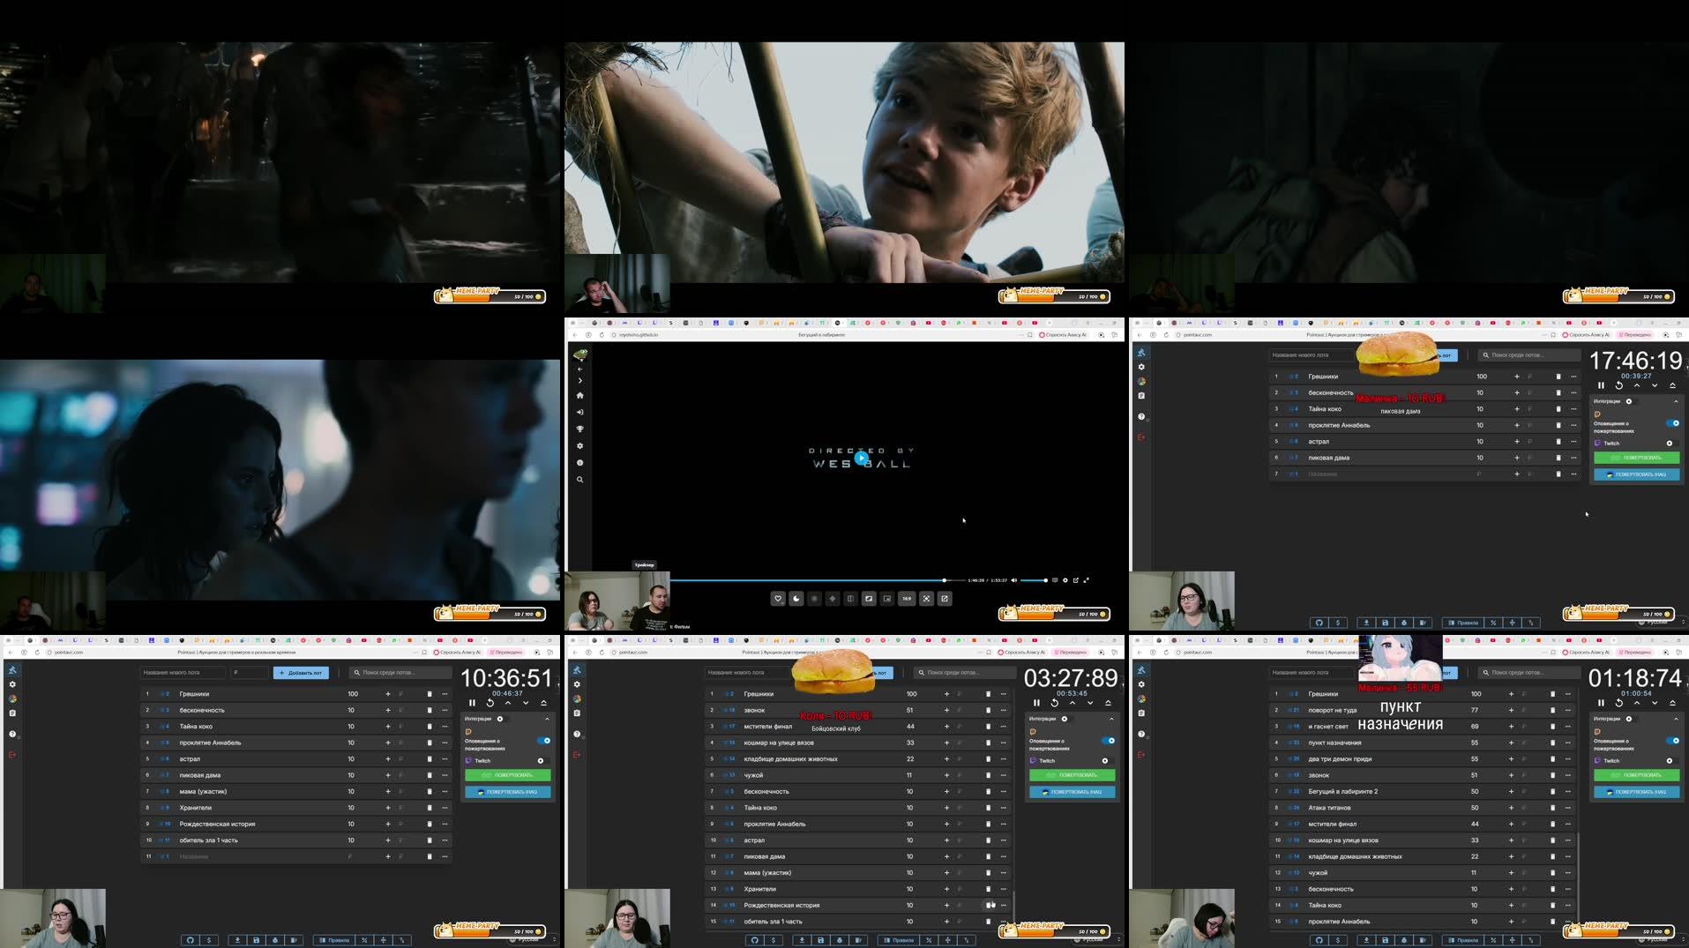Toggle the donation notifications switch
Image resolution: width=1689 pixels, height=948 pixels.
tap(544, 741)
